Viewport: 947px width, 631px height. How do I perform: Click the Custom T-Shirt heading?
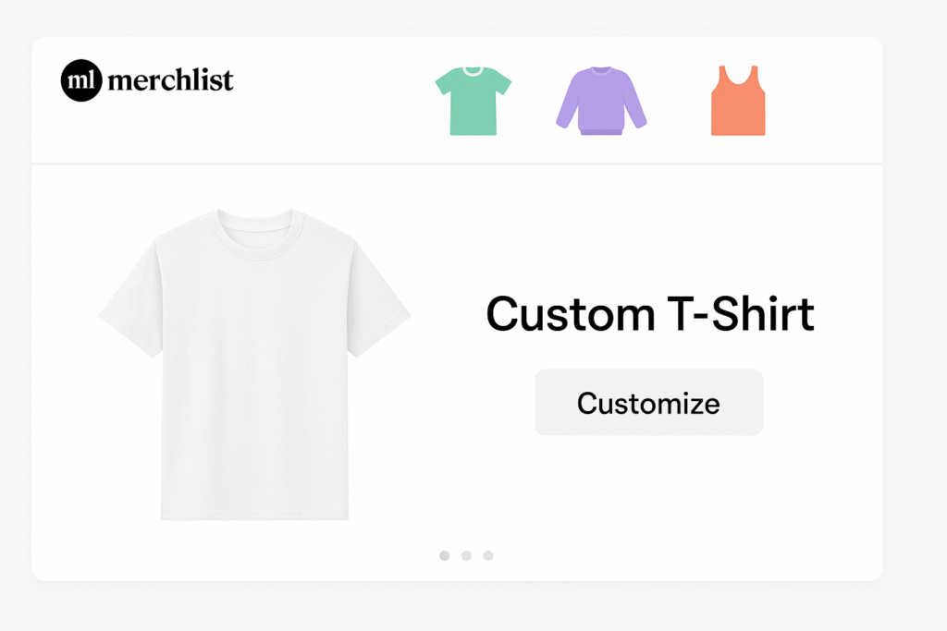(649, 314)
